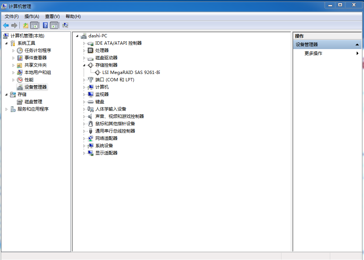Toggle the Show/Hide Action Pane icon

click(54, 25)
